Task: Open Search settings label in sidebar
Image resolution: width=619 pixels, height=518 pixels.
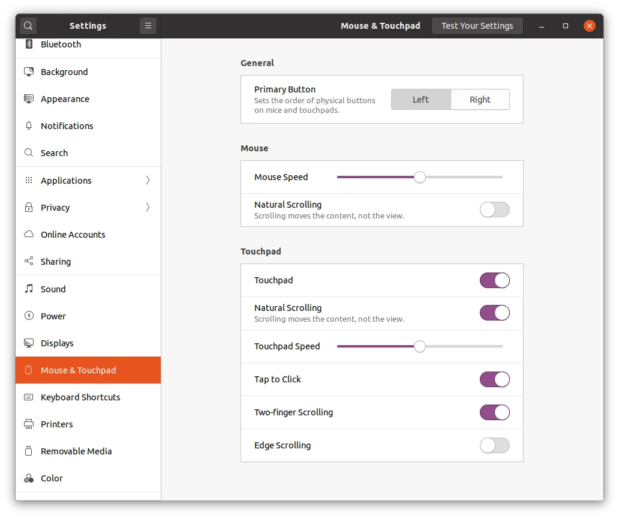Action: click(x=55, y=153)
